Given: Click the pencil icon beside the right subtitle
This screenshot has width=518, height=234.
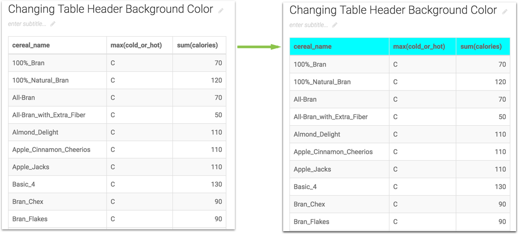Looking at the screenshot, I should (x=335, y=25).
